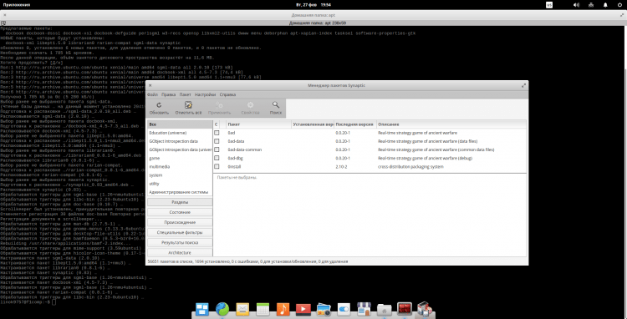The height and width of the screenshot is (319, 627).
Task: Select the 0install package name
Action: tap(235, 166)
